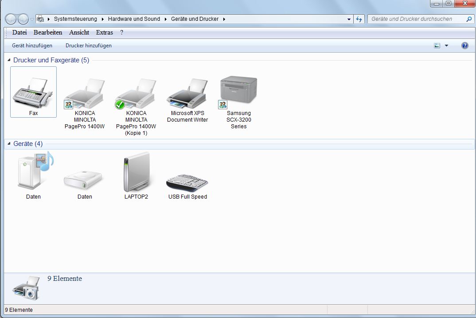The height and width of the screenshot is (318, 476).
Task: Open the Datei menu
Action: [20, 32]
